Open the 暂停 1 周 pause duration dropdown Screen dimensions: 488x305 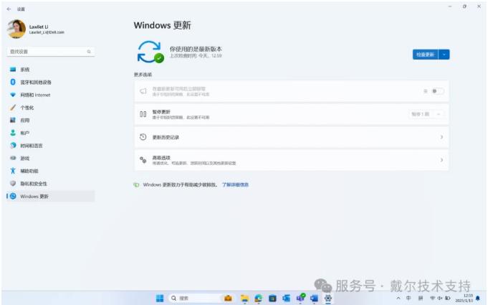(x=426, y=114)
